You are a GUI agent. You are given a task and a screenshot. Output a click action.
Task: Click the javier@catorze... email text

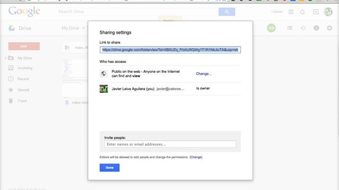pyautogui.click(x=170, y=89)
